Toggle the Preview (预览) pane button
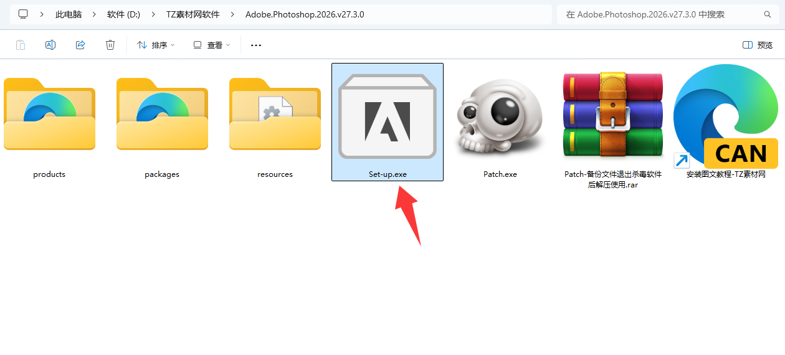The image size is (785, 355). click(x=758, y=45)
